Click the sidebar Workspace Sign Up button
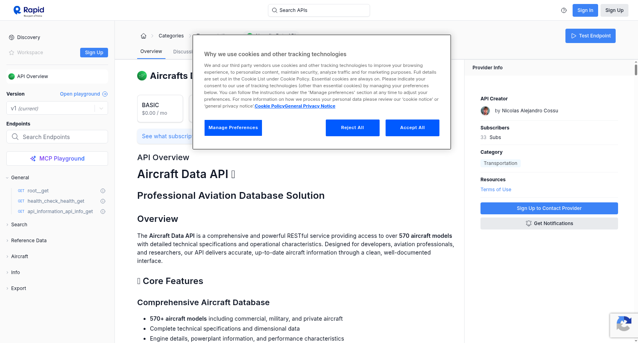Screen dimensions: 638x343 94,53
